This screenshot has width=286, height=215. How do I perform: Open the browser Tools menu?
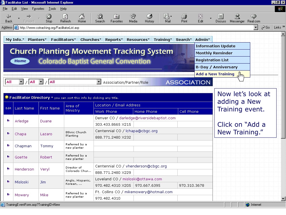52,9
